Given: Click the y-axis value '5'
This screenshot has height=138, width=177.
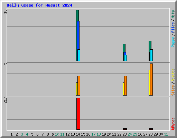Looking at the screenshot, I should 5,63.
